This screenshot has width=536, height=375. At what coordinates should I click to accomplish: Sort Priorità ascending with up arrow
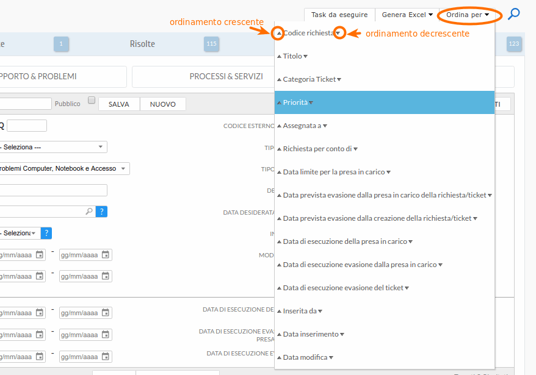279,103
